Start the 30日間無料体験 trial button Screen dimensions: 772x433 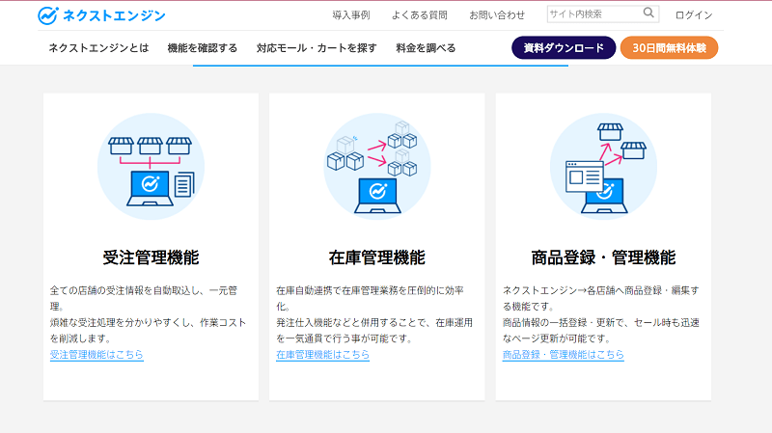pyautogui.click(x=669, y=47)
